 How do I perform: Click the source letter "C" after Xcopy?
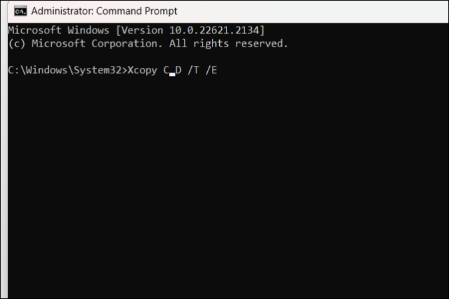coord(167,69)
